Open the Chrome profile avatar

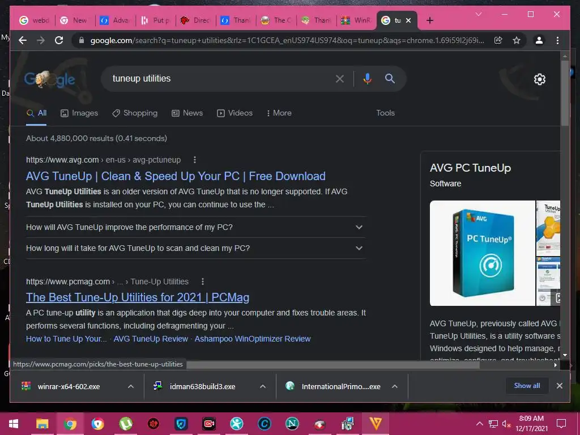coord(539,40)
